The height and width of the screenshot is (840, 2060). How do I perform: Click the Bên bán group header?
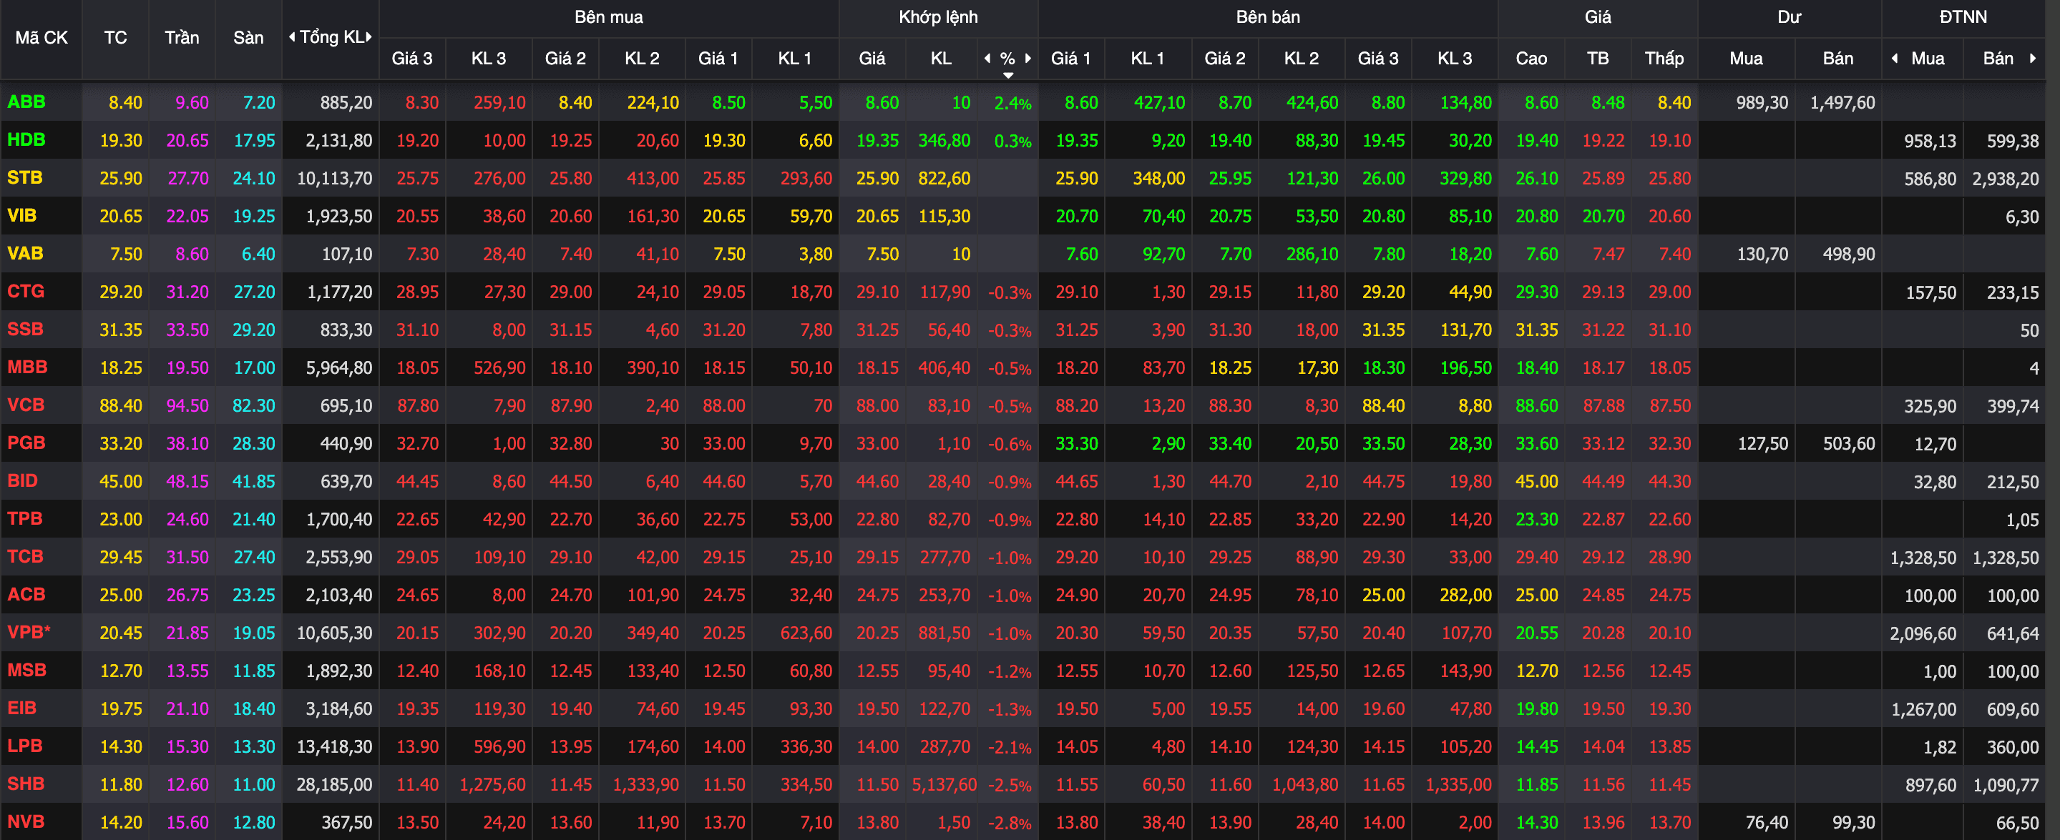click(x=1269, y=16)
